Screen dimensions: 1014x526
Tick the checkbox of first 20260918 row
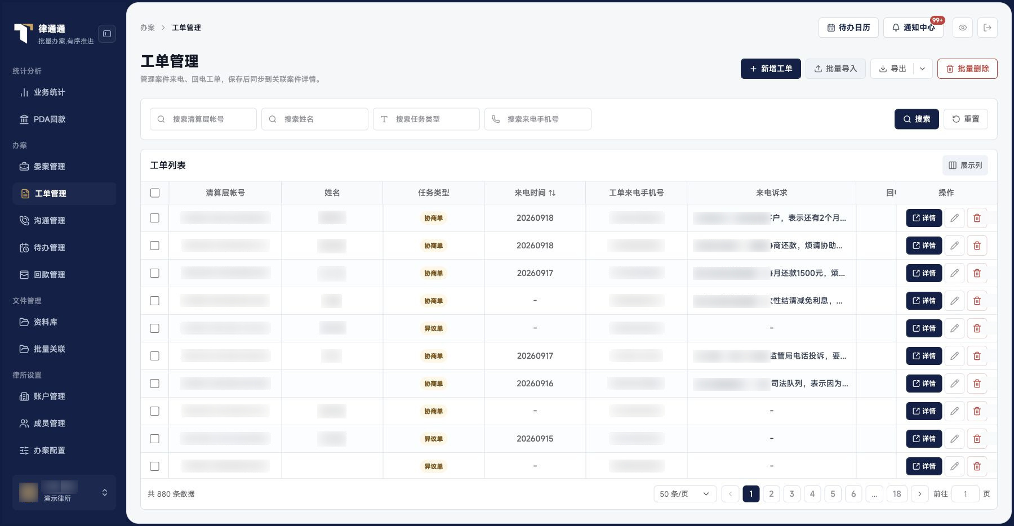point(155,218)
